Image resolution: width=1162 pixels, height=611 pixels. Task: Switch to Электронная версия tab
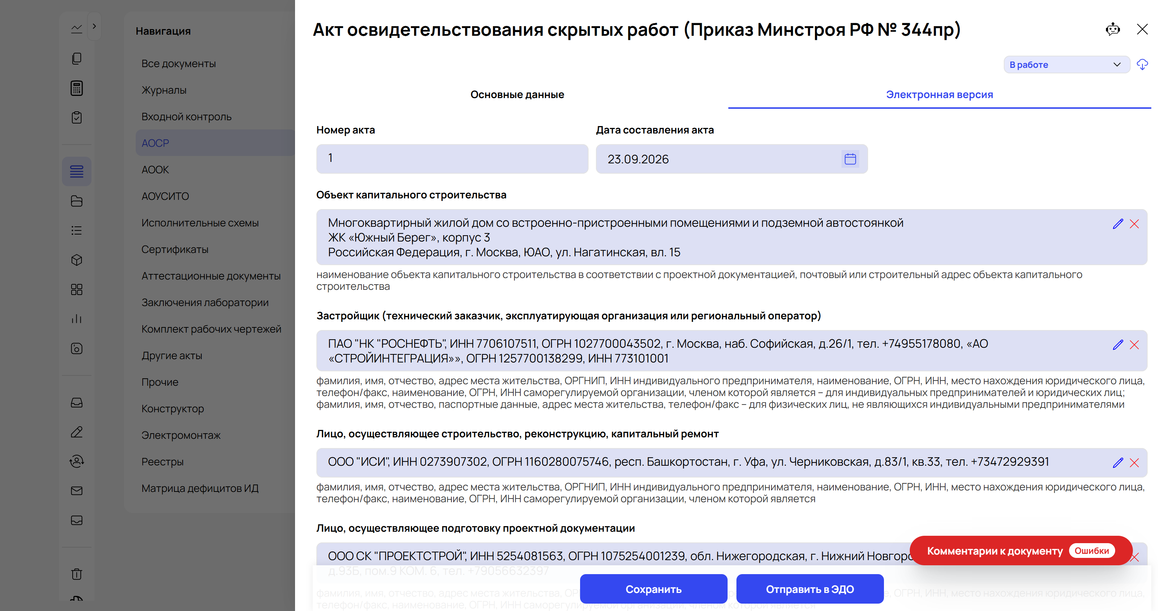coord(939,95)
